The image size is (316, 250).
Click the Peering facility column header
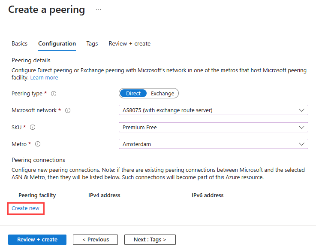[37, 195]
